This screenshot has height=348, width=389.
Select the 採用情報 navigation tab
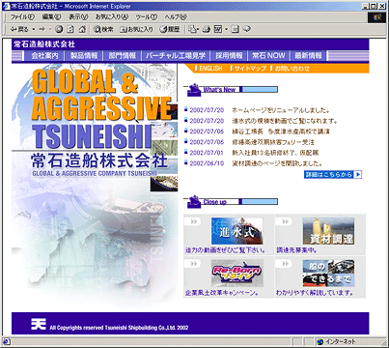coord(229,56)
